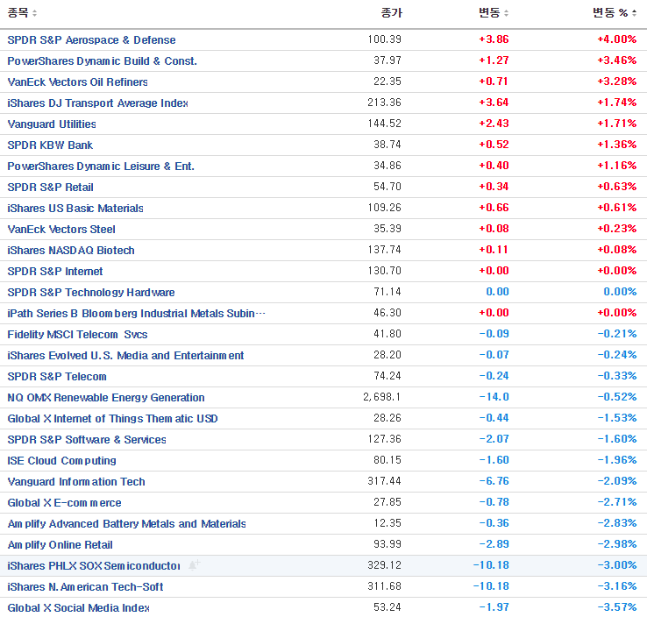
Task: Click the 종가 column header
Action: (391, 13)
